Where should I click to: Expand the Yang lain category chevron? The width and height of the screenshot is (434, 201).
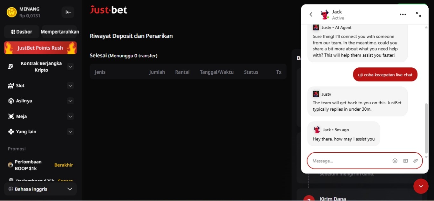pyautogui.click(x=71, y=132)
